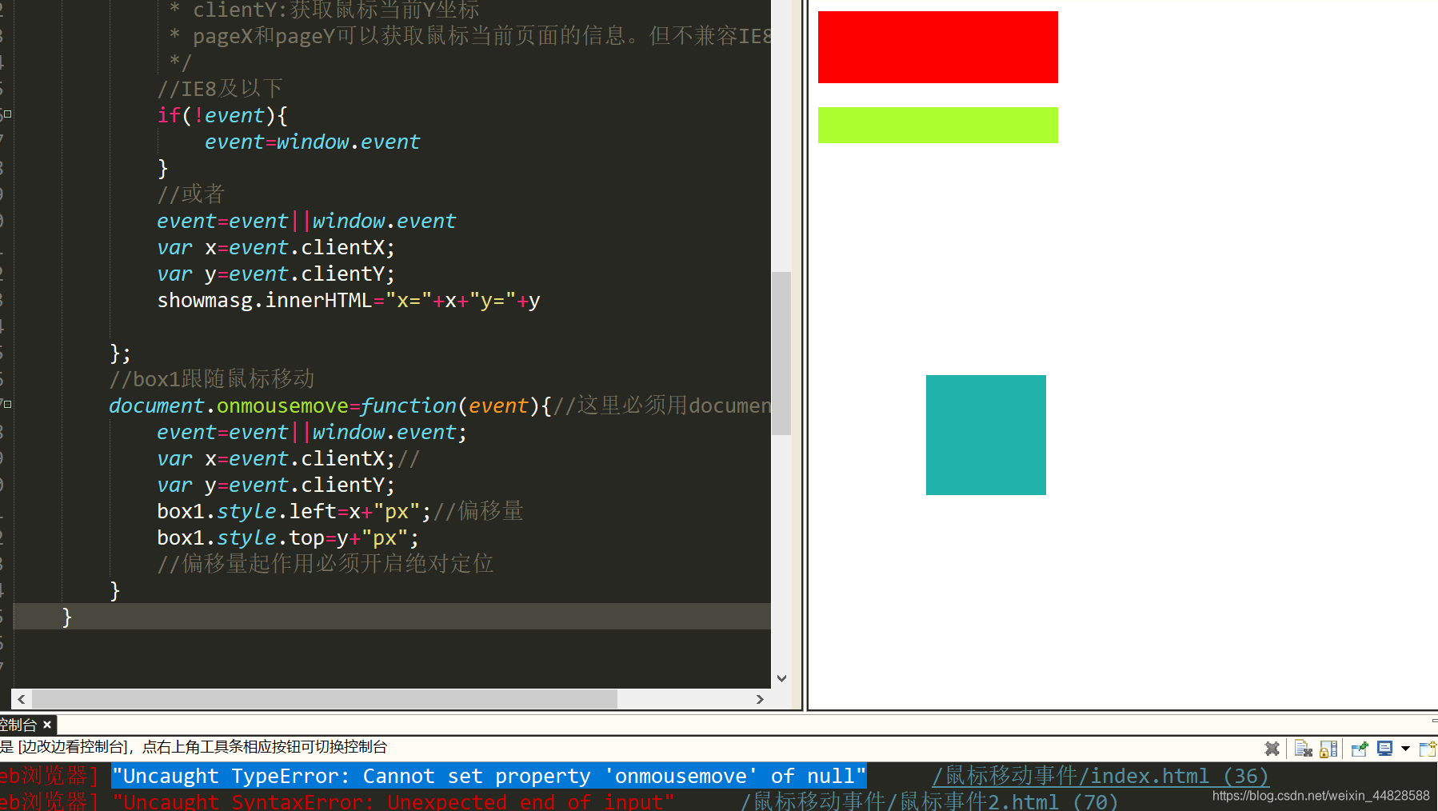Click the editor vertical scrollbar thumb
Viewport: 1438px width, 811px height.
[x=781, y=353]
